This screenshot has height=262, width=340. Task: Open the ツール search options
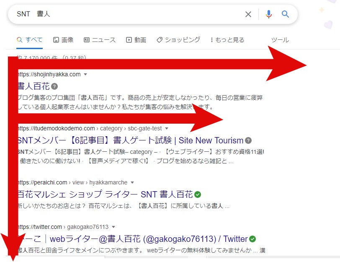280,40
